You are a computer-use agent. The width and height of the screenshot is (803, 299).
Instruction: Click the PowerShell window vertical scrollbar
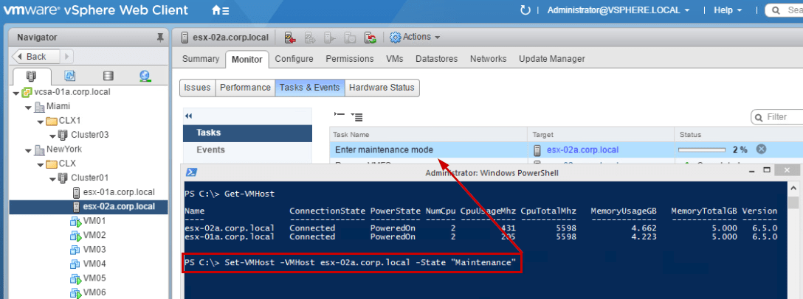[x=793, y=239]
